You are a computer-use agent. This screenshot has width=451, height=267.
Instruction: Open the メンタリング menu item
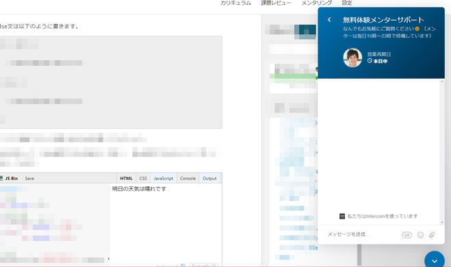point(317,3)
